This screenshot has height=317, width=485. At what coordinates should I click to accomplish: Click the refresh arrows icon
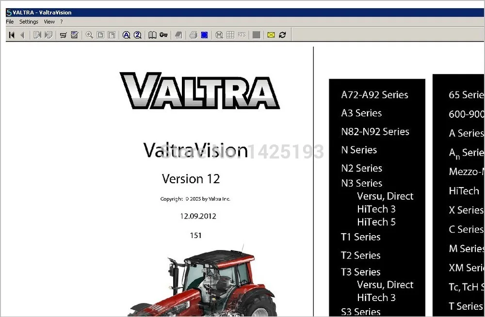coord(282,34)
